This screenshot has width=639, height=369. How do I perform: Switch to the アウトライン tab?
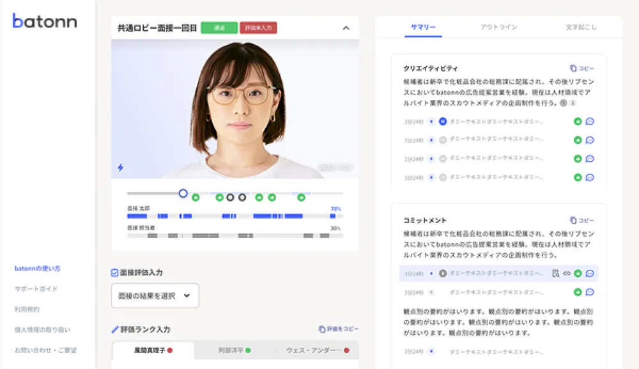500,26
